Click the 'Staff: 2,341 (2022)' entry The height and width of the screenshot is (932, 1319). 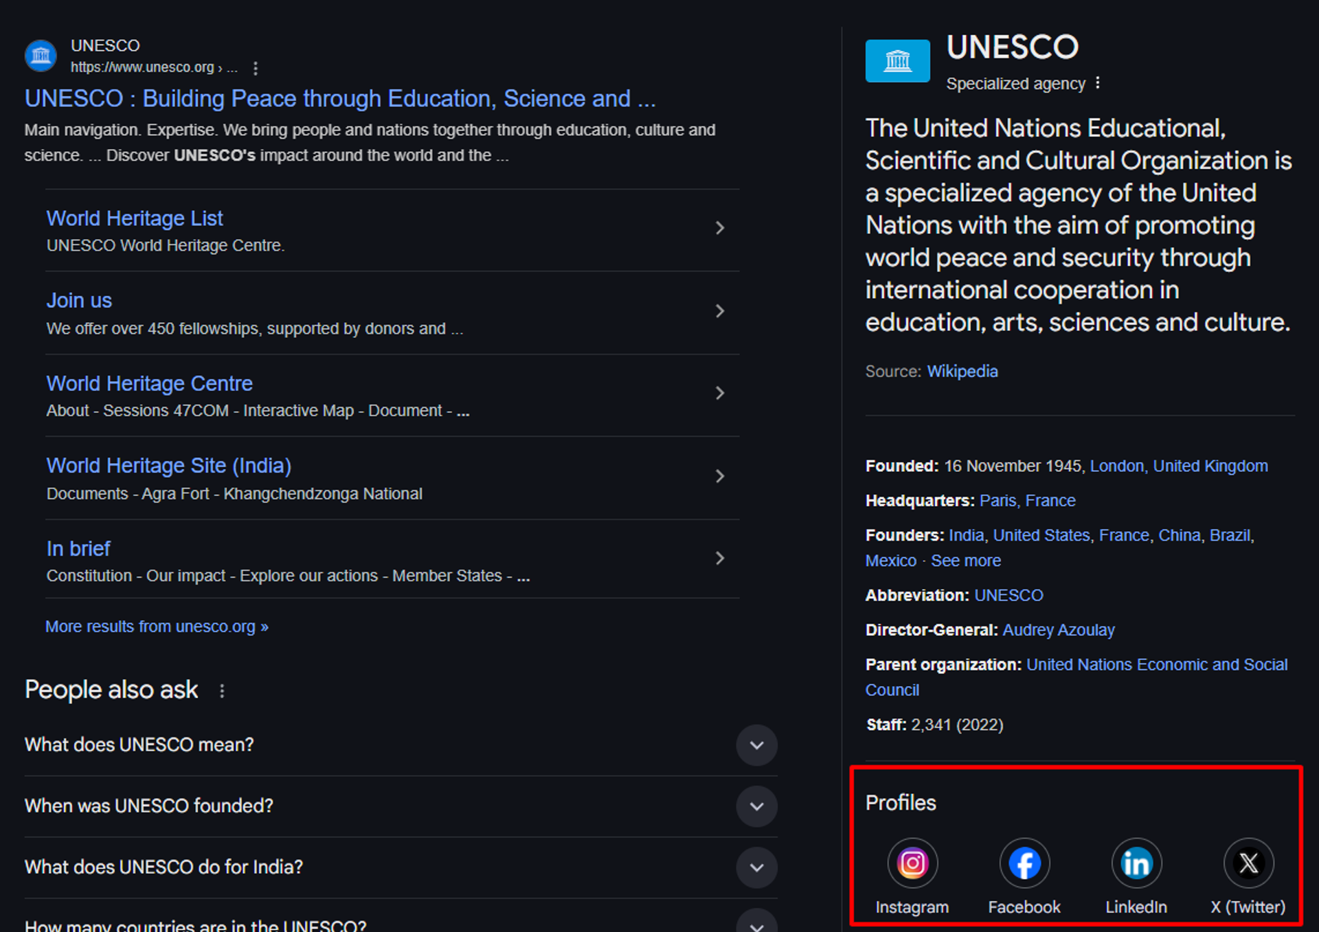(x=934, y=725)
